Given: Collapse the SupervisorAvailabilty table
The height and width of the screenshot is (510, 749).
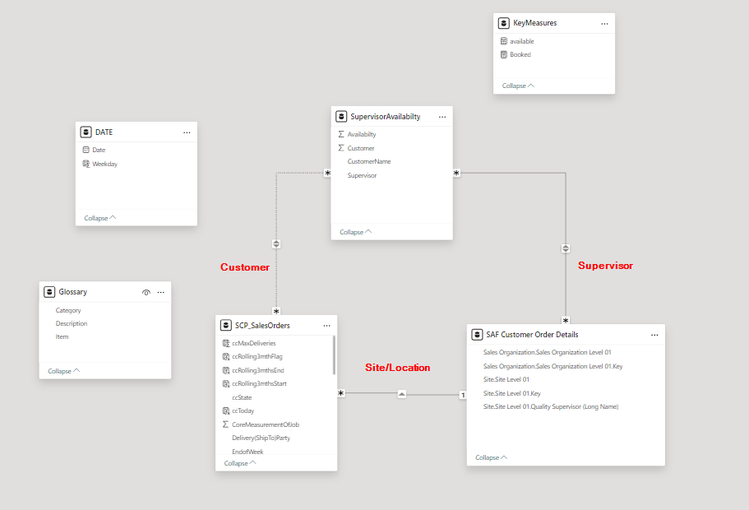Looking at the screenshot, I should click(x=355, y=232).
